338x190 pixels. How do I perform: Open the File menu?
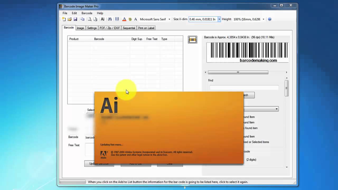click(x=65, y=13)
